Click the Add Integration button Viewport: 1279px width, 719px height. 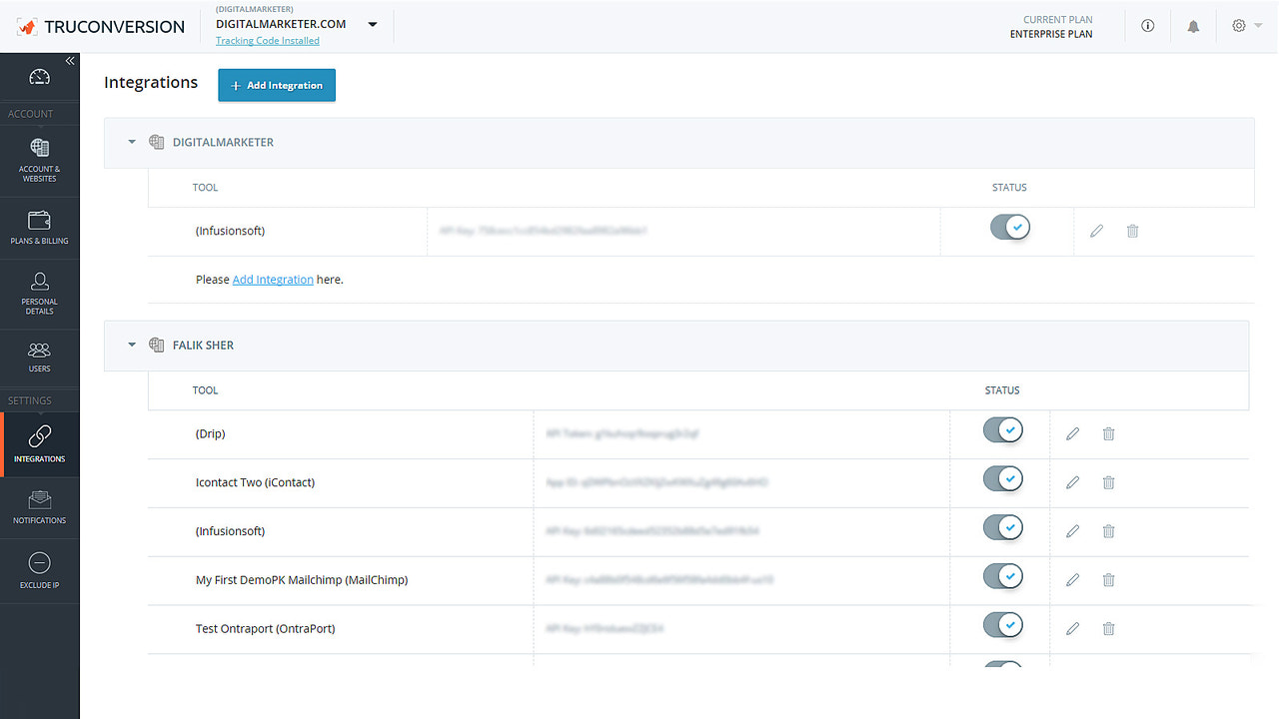click(276, 85)
